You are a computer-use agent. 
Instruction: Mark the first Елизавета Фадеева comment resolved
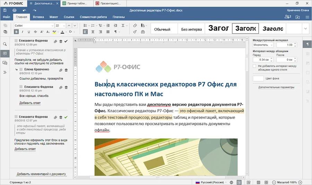(66, 41)
